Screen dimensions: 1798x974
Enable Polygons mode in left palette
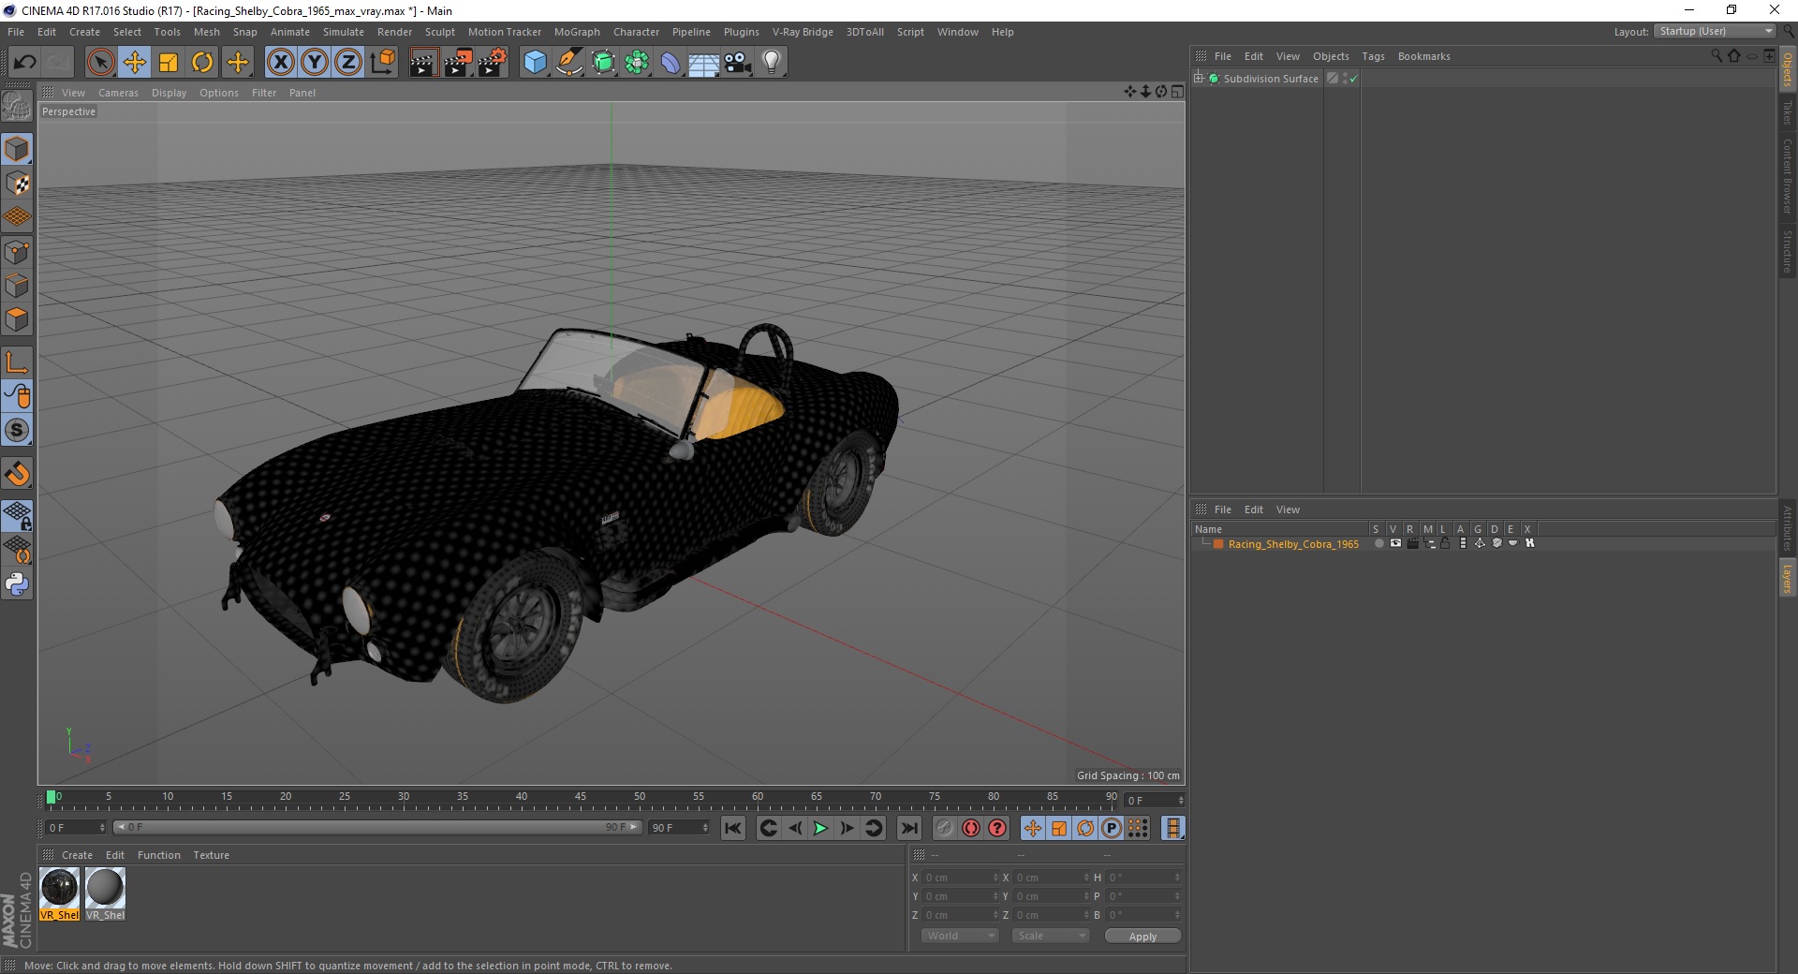pyautogui.click(x=17, y=319)
